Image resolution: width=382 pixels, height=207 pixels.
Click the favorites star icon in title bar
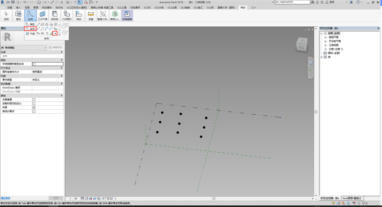[322, 2]
